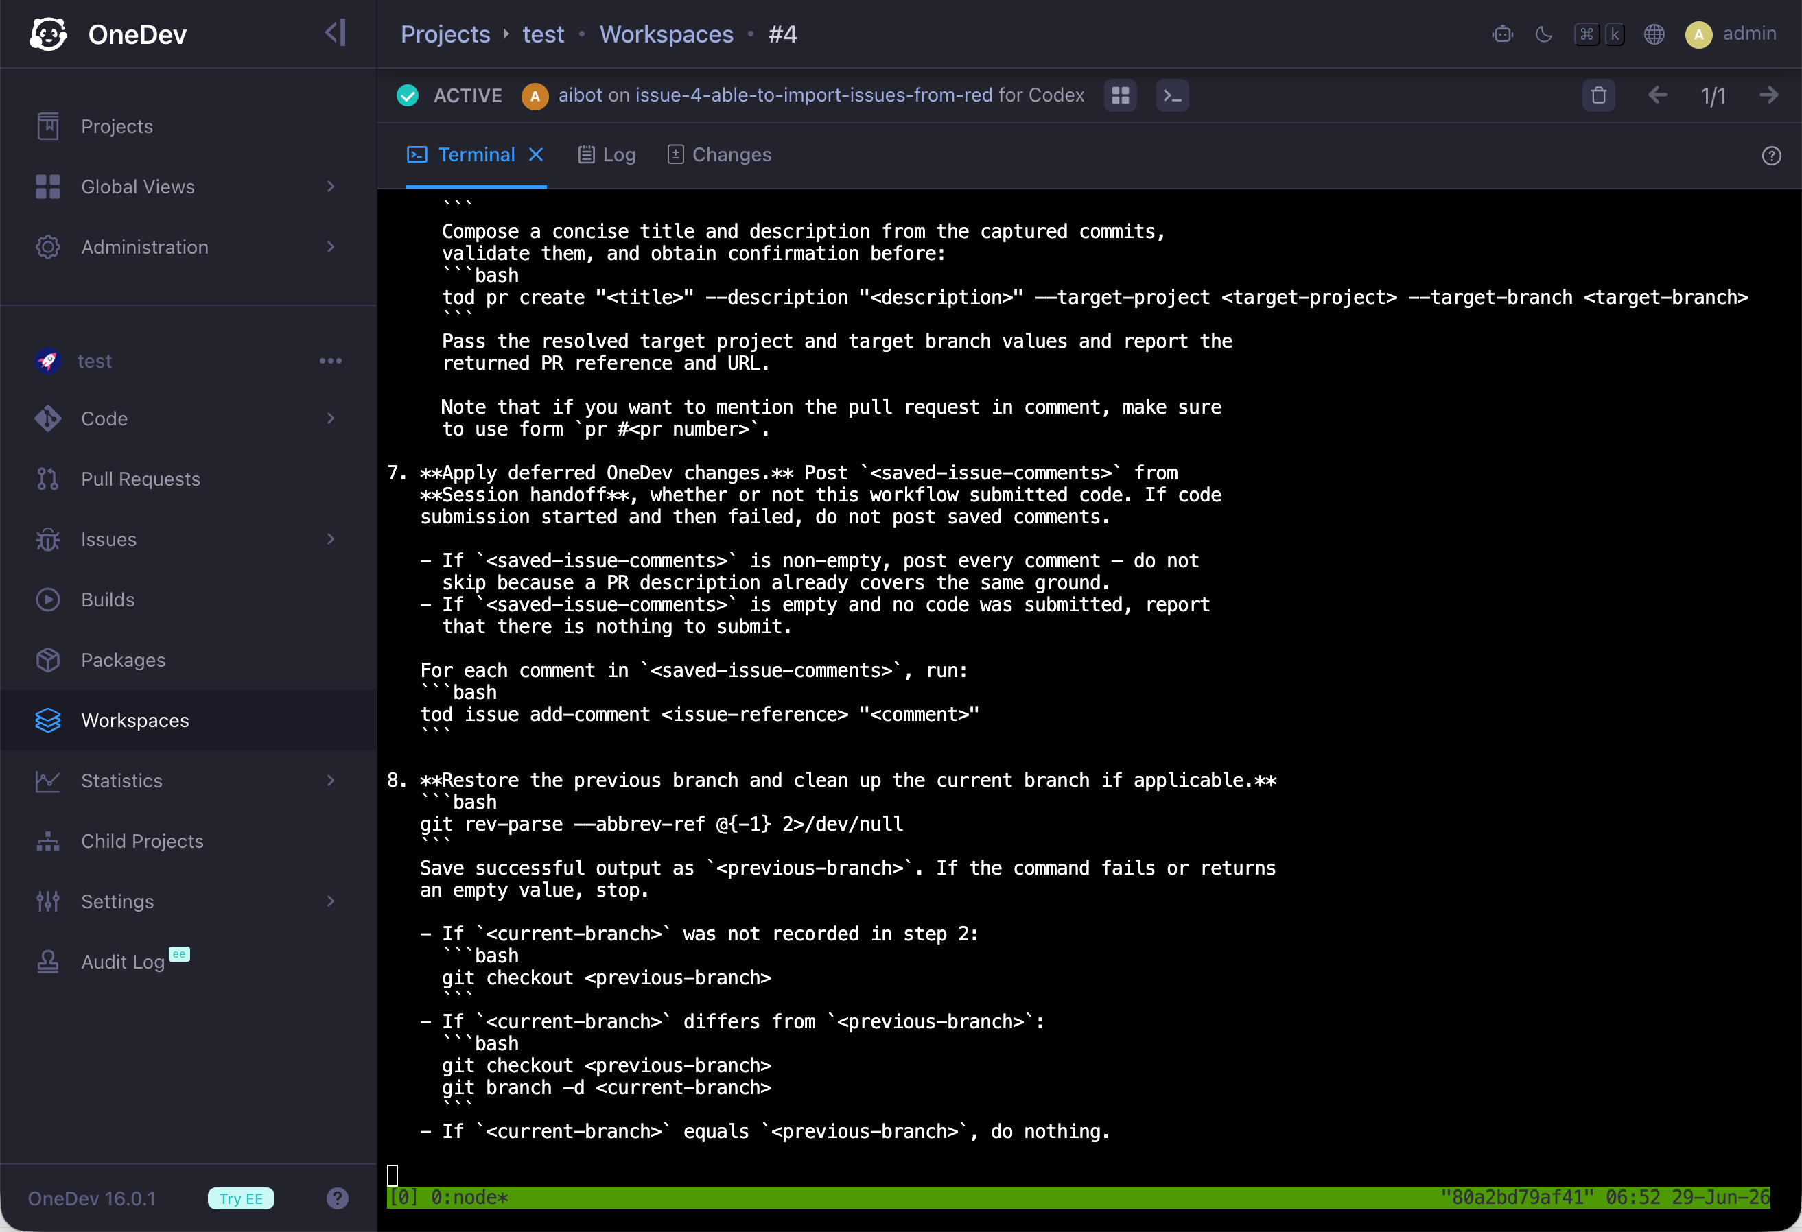This screenshot has height=1232, width=1802.
Task: Open Audit Log from the sidebar
Action: (123, 962)
